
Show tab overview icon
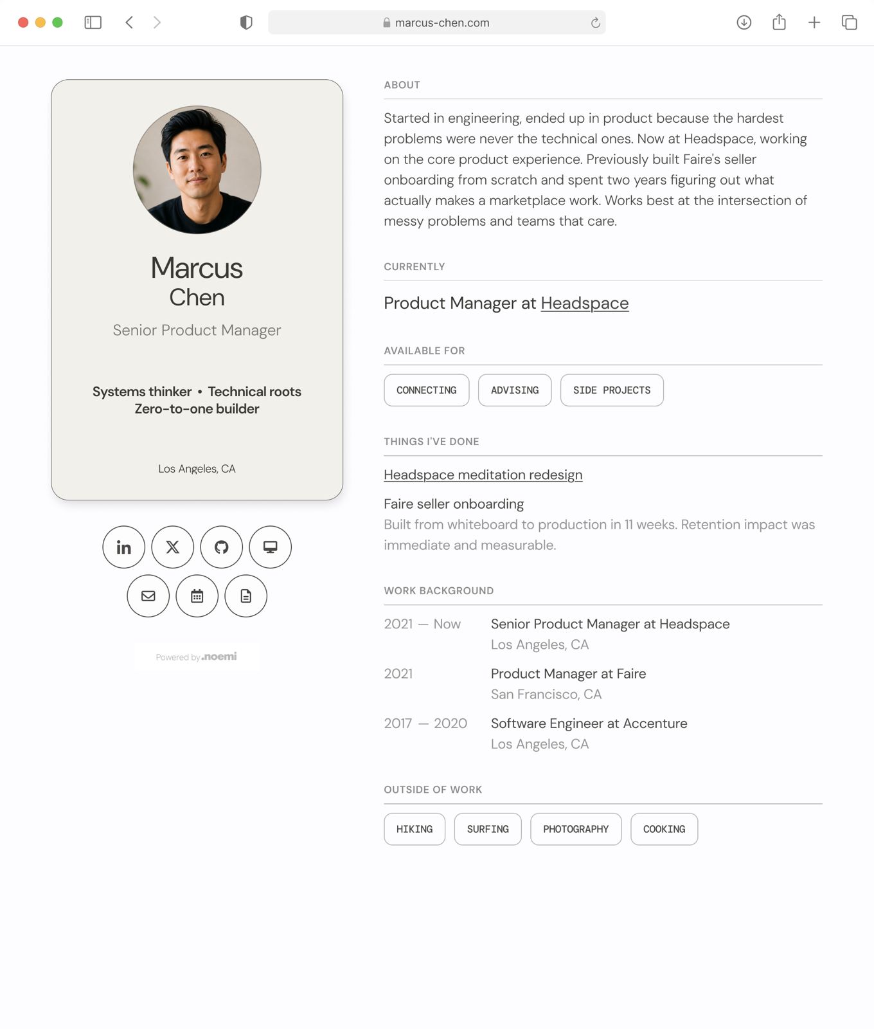(850, 23)
